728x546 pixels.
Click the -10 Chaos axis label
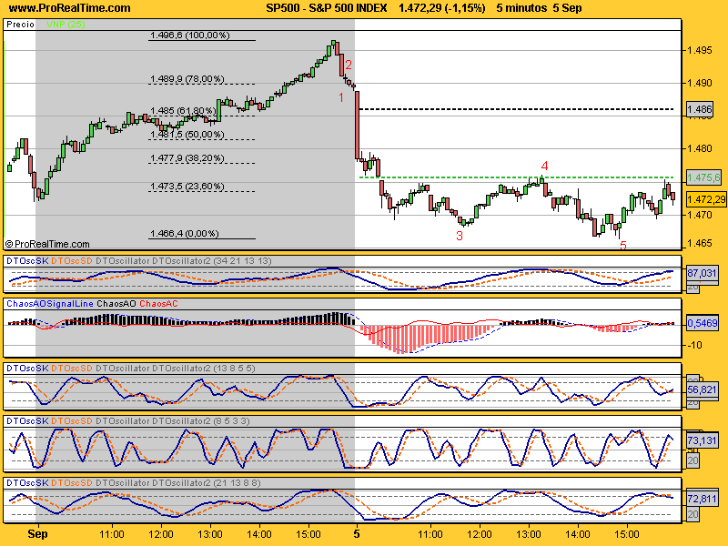point(694,346)
